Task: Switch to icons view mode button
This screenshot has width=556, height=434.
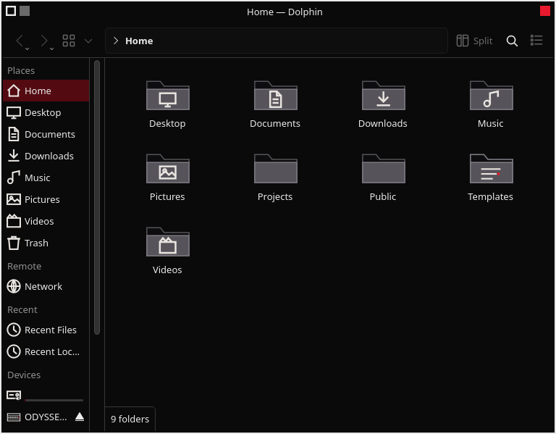Action: (69, 41)
